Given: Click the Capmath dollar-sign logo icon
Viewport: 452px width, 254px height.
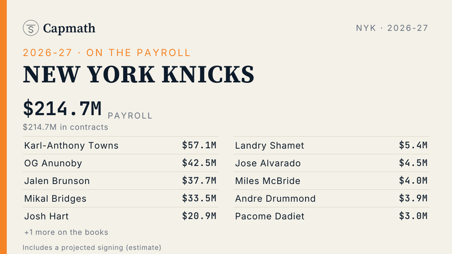Looking at the screenshot, I should pyautogui.click(x=31, y=28).
